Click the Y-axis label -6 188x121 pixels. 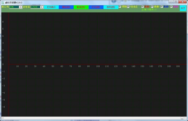tap(3, 107)
